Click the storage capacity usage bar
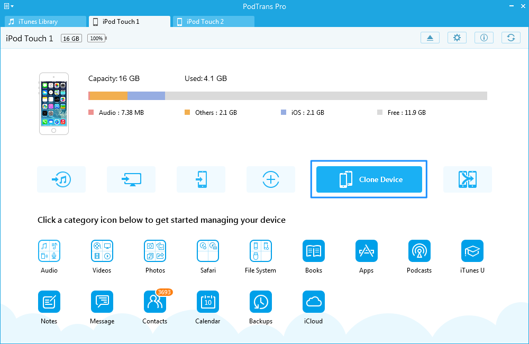This screenshot has height=344, width=529. tap(287, 96)
